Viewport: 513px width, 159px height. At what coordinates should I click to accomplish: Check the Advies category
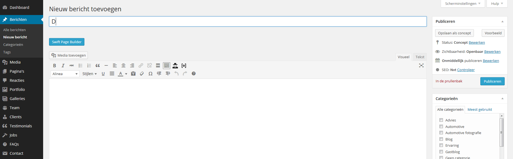[x=441, y=120]
